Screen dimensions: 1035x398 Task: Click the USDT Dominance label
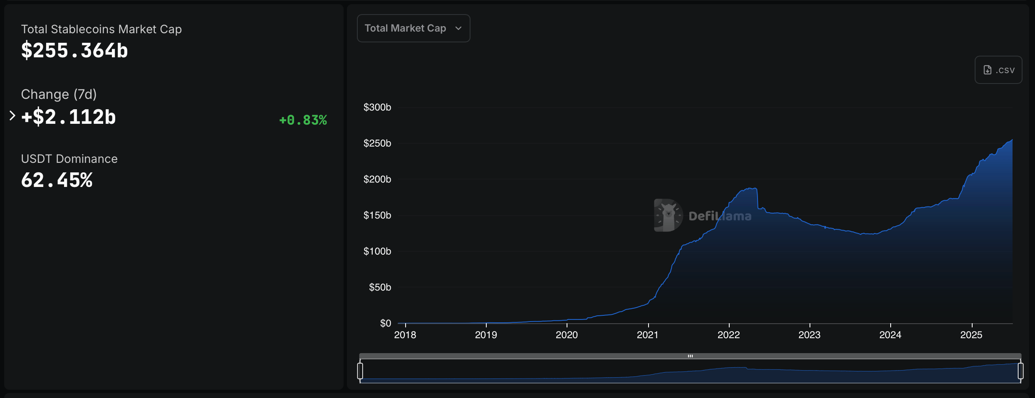tap(69, 159)
